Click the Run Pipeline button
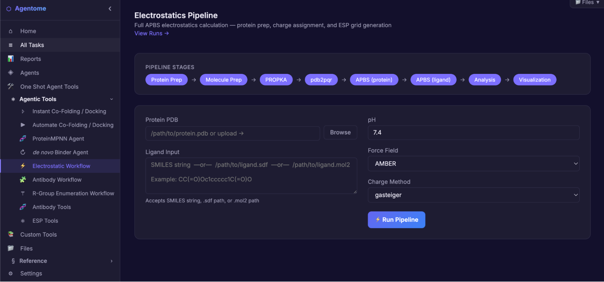The height and width of the screenshot is (282, 604). (x=396, y=220)
